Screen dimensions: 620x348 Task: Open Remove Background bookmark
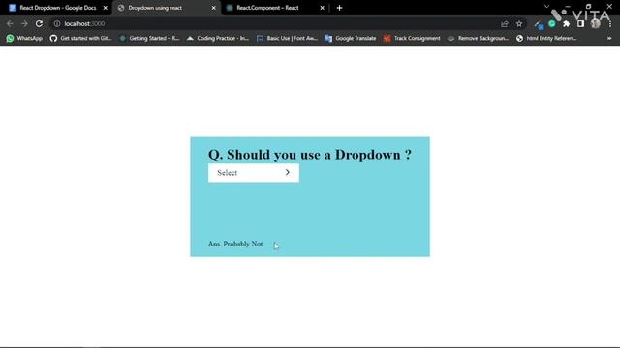point(479,38)
